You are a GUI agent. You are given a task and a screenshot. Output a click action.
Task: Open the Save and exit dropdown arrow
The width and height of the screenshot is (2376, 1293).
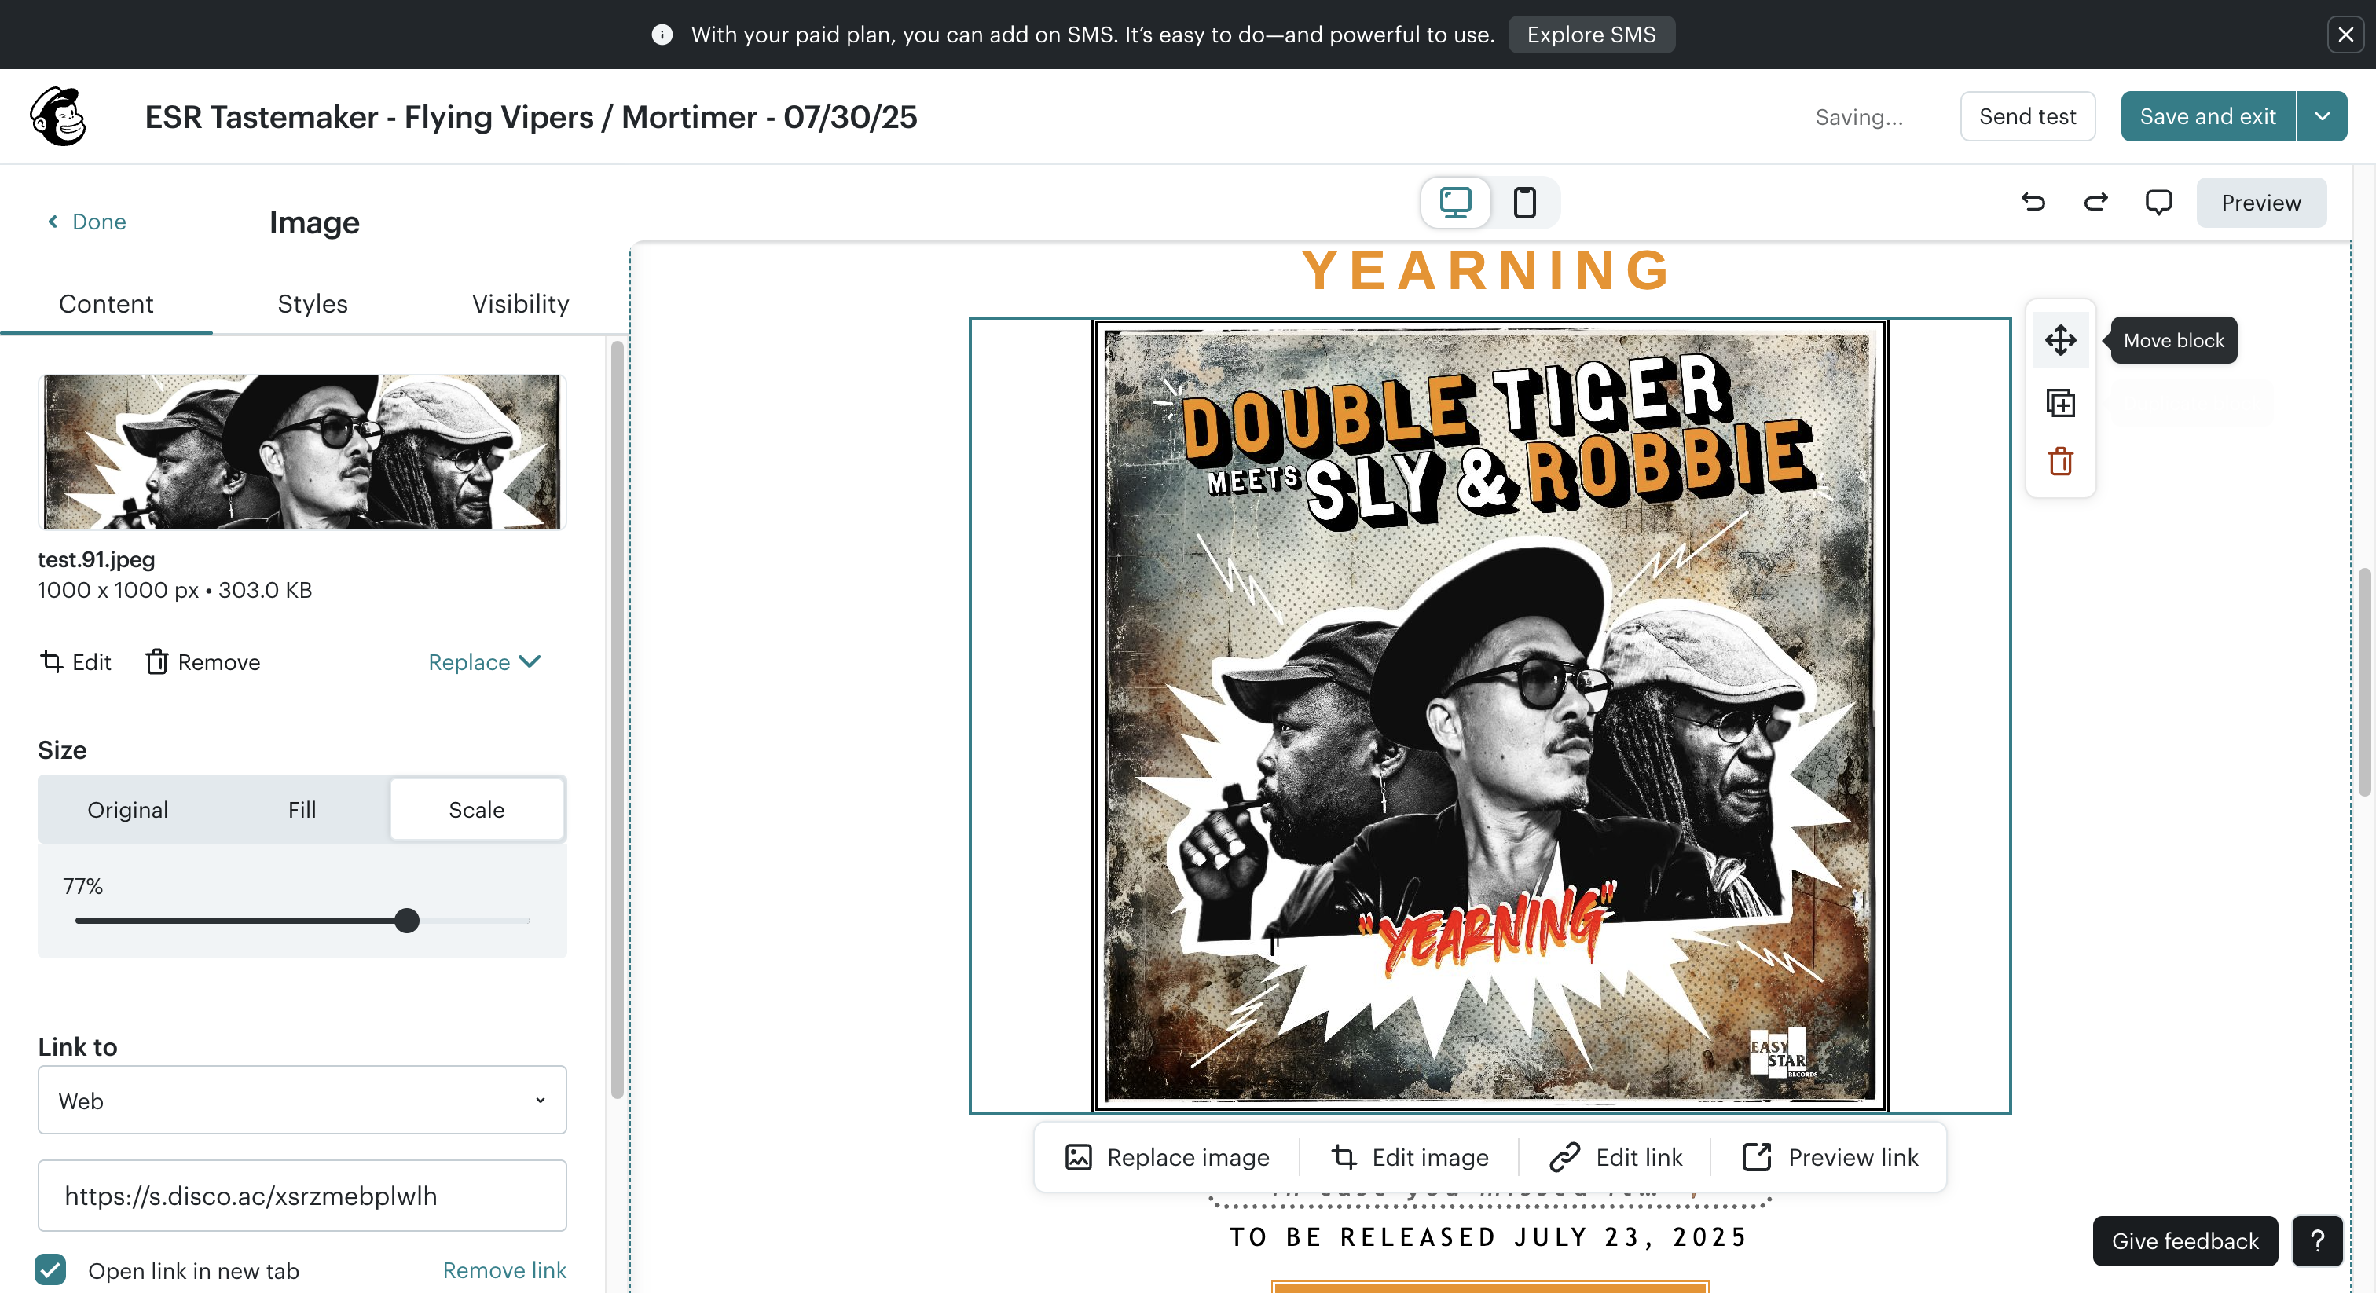coord(2323,117)
